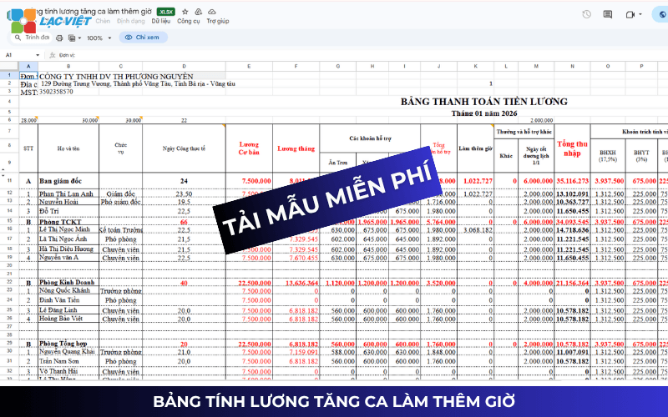668x417 pixels.
Task: Search the menus magnifier field
Action: (32, 38)
